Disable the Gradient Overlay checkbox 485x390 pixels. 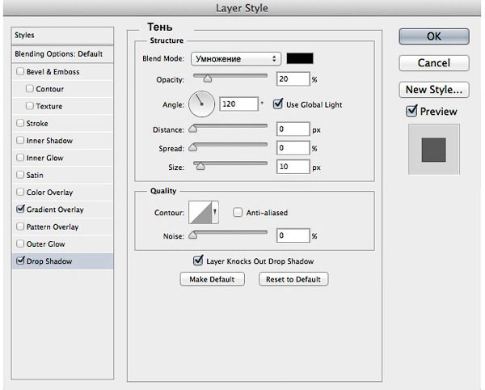[20, 209]
